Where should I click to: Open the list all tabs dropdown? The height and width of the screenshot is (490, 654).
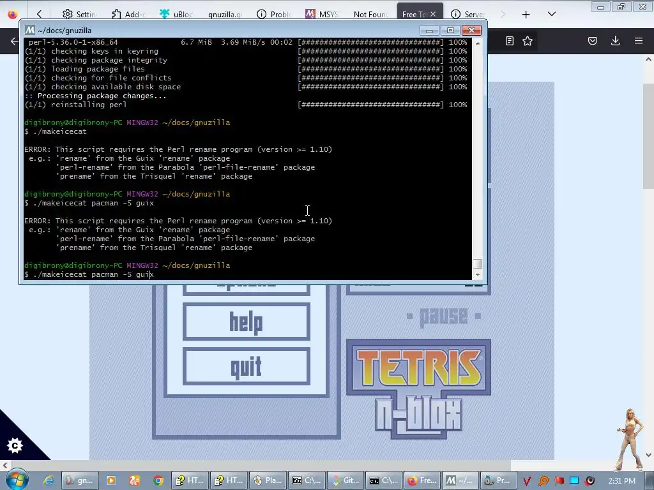coord(552,14)
